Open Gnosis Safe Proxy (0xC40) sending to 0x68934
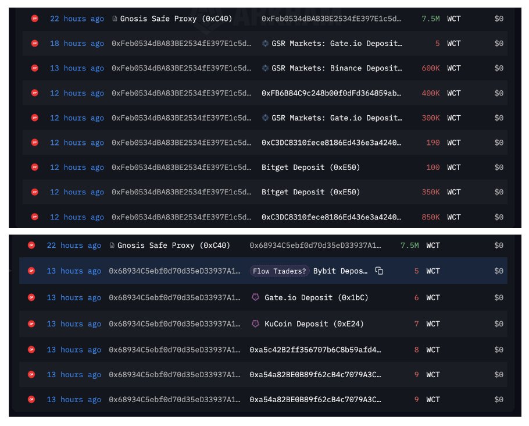Image resolution: width=529 pixels, height=426 pixels. click(x=173, y=245)
